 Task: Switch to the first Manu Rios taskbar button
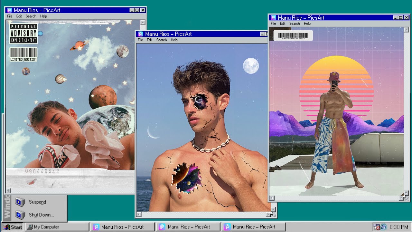tap(123, 227)
